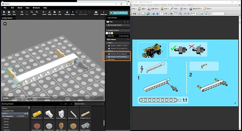Open the Model menu
This screenshot has height=131, width=242.
click(x=20, y=8)
